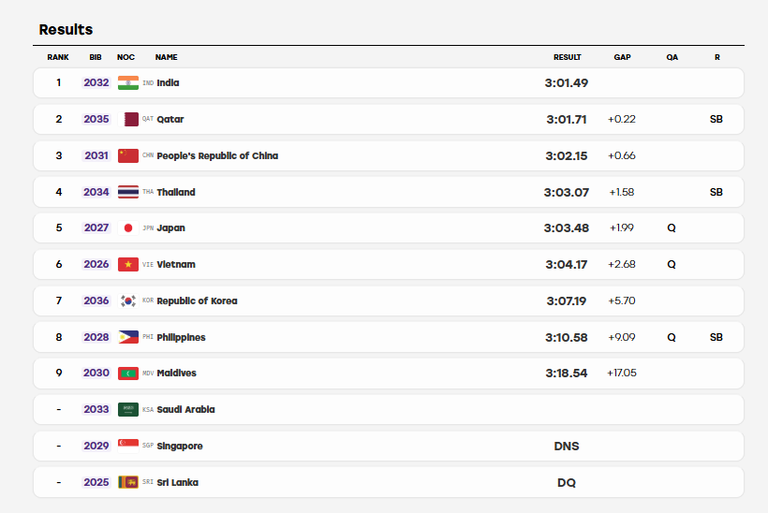Click the Thailand flag icon

tap(127, 192)
